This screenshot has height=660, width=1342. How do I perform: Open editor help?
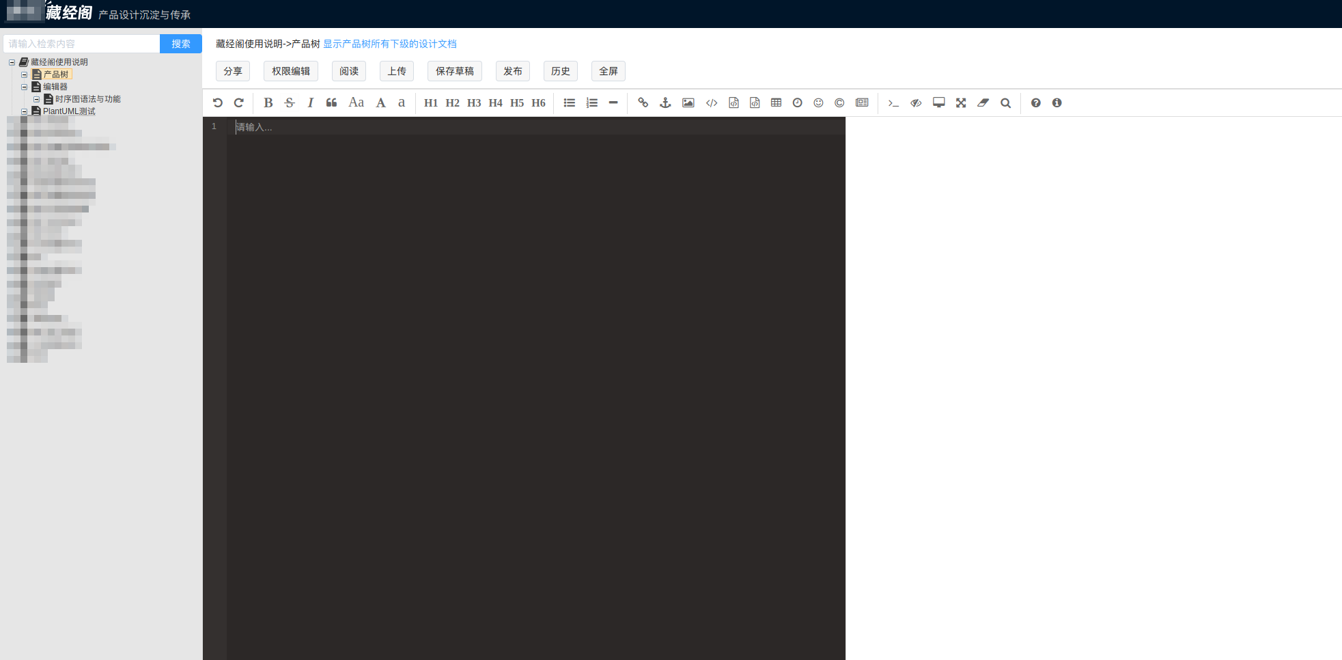click(1036, 102)
